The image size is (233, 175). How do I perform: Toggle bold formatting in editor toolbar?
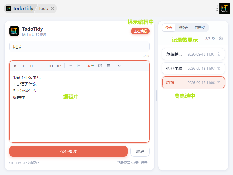tap(15, 66)
